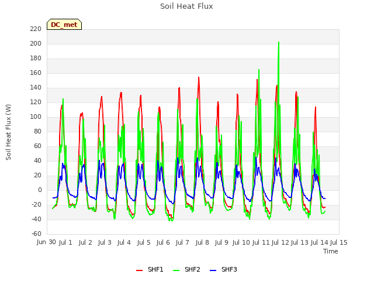374x281 pixels.
Task: Click the 'Jul 15' x-axis label
Action: (339, 242)
